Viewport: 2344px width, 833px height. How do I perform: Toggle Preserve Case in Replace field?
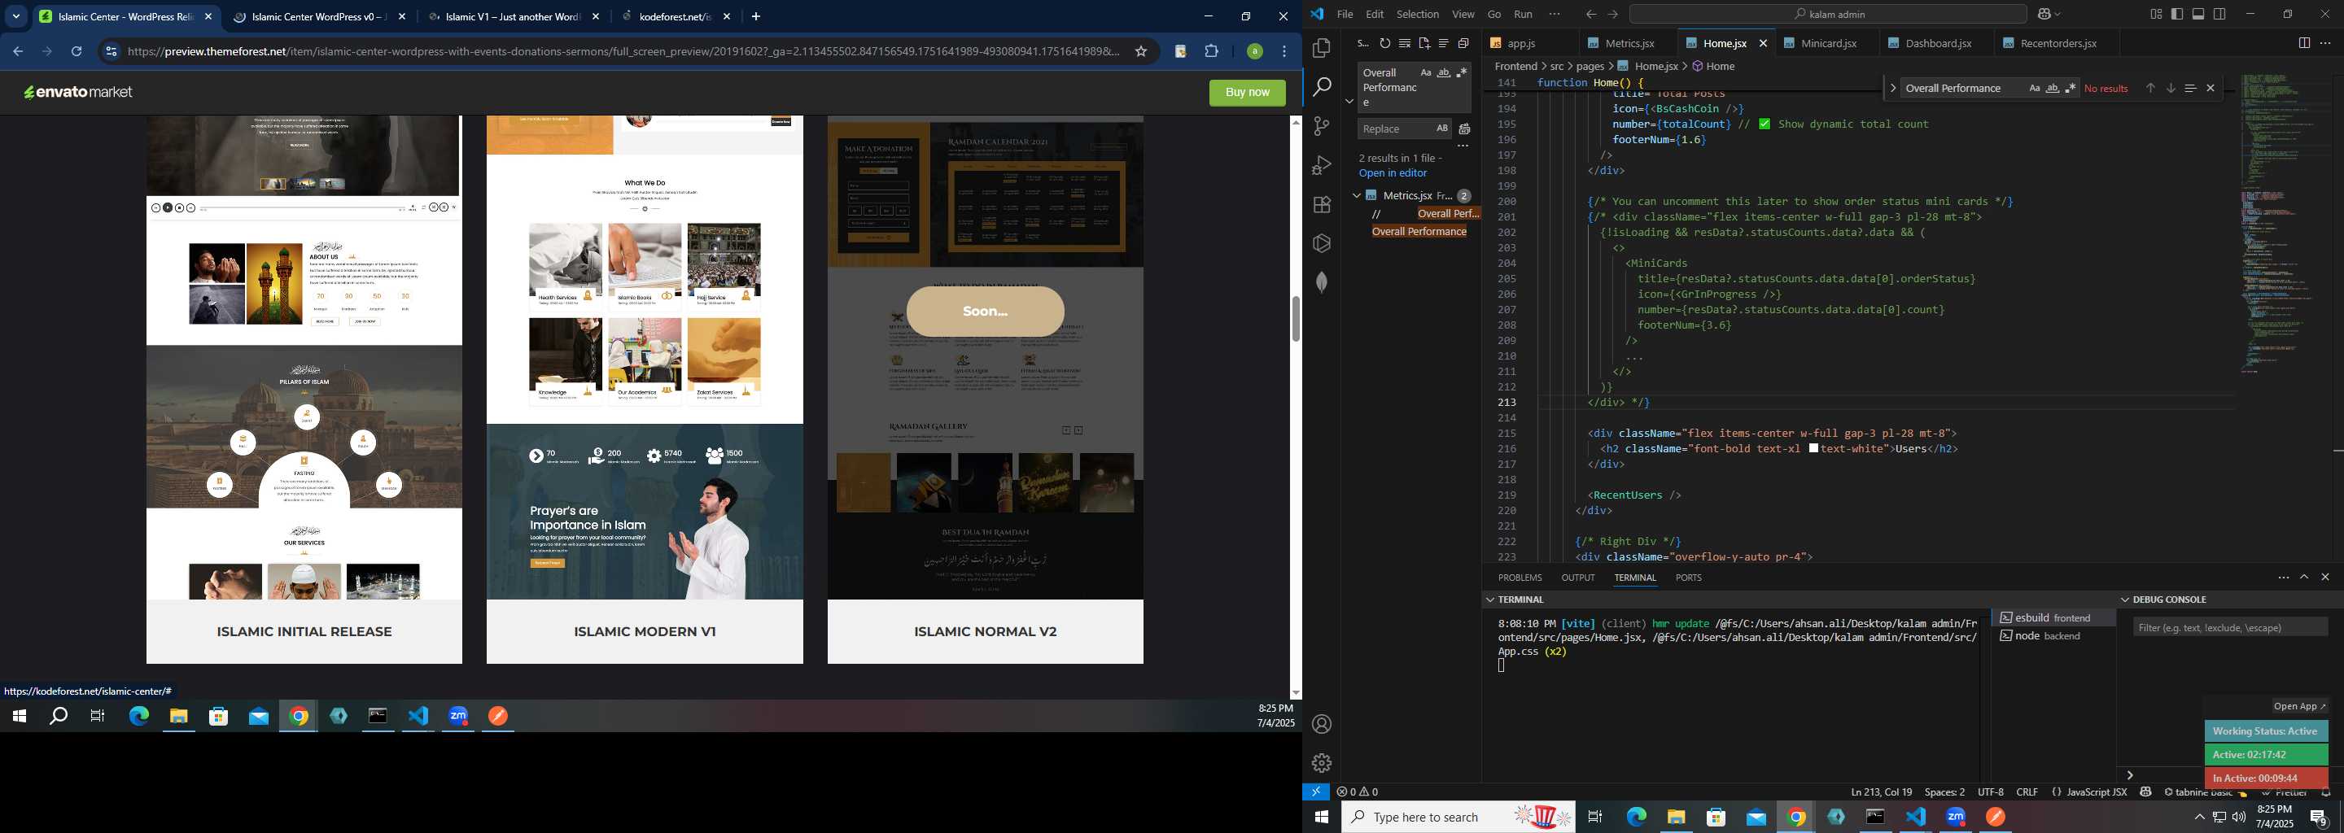click(x=1441, y=129)
